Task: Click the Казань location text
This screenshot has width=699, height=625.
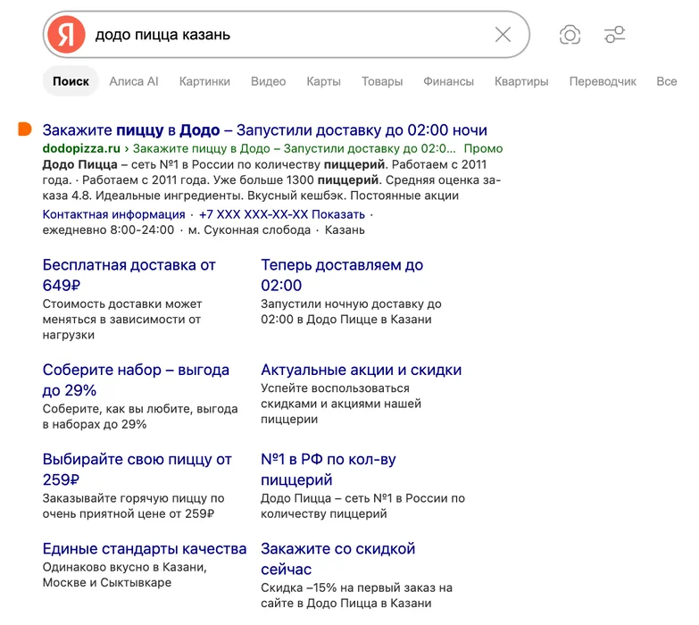Action: point(345,230)
